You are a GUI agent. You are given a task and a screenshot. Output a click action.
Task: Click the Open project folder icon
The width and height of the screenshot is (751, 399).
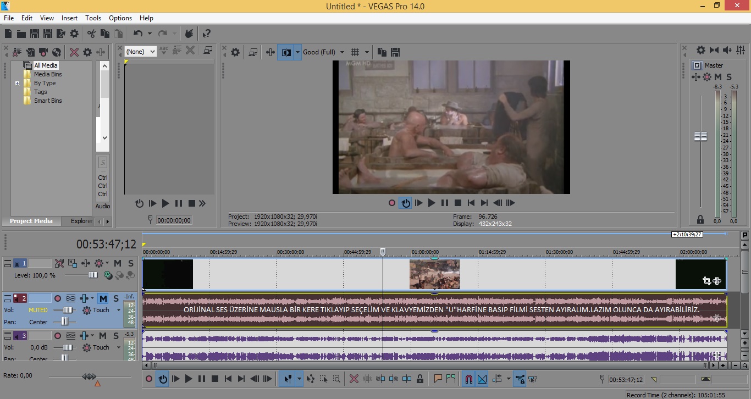point(21,34)
